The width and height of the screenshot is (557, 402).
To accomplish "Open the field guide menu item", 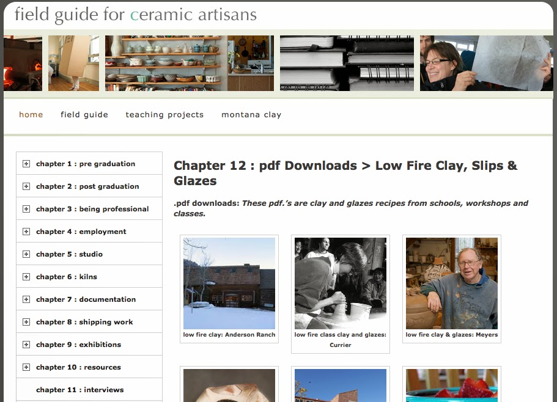I will 84,115.
